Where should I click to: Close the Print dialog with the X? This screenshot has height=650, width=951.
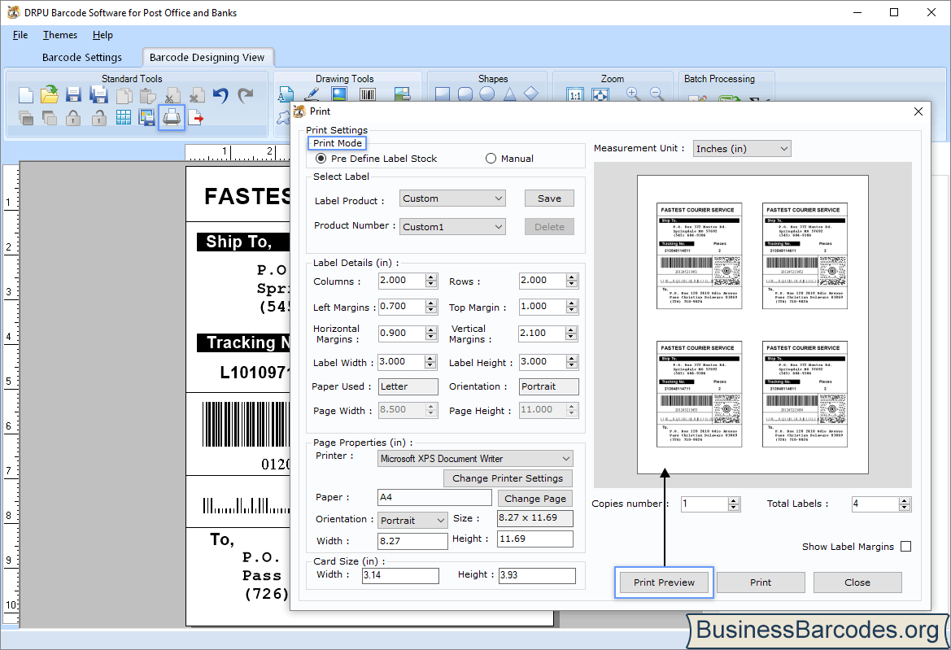coord(918,111)
